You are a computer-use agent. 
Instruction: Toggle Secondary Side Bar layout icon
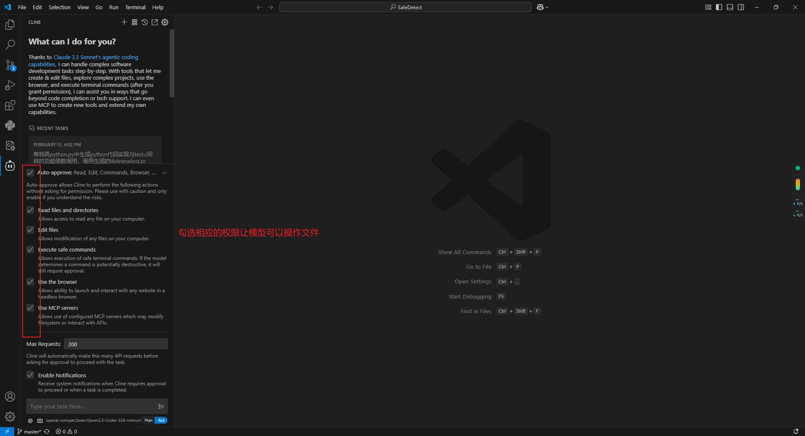[741, 7]
